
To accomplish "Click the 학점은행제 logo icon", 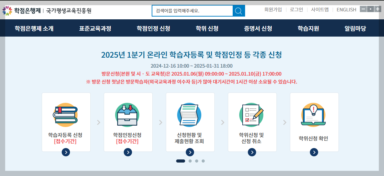I will [x=7, y=11].
